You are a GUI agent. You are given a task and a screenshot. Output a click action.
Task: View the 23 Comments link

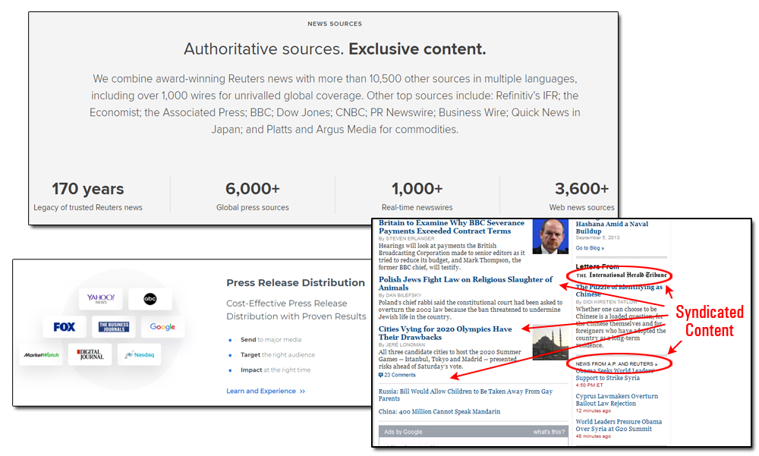pyautogui.click(x=400, y=375)
